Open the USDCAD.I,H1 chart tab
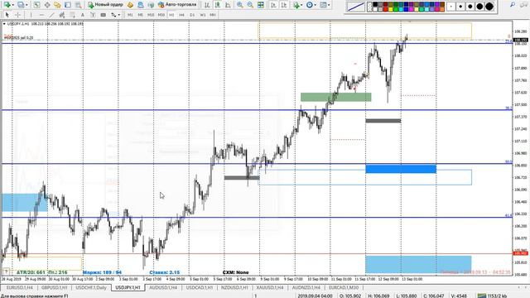This screenshot has height=298, width=530. [199, 287]
